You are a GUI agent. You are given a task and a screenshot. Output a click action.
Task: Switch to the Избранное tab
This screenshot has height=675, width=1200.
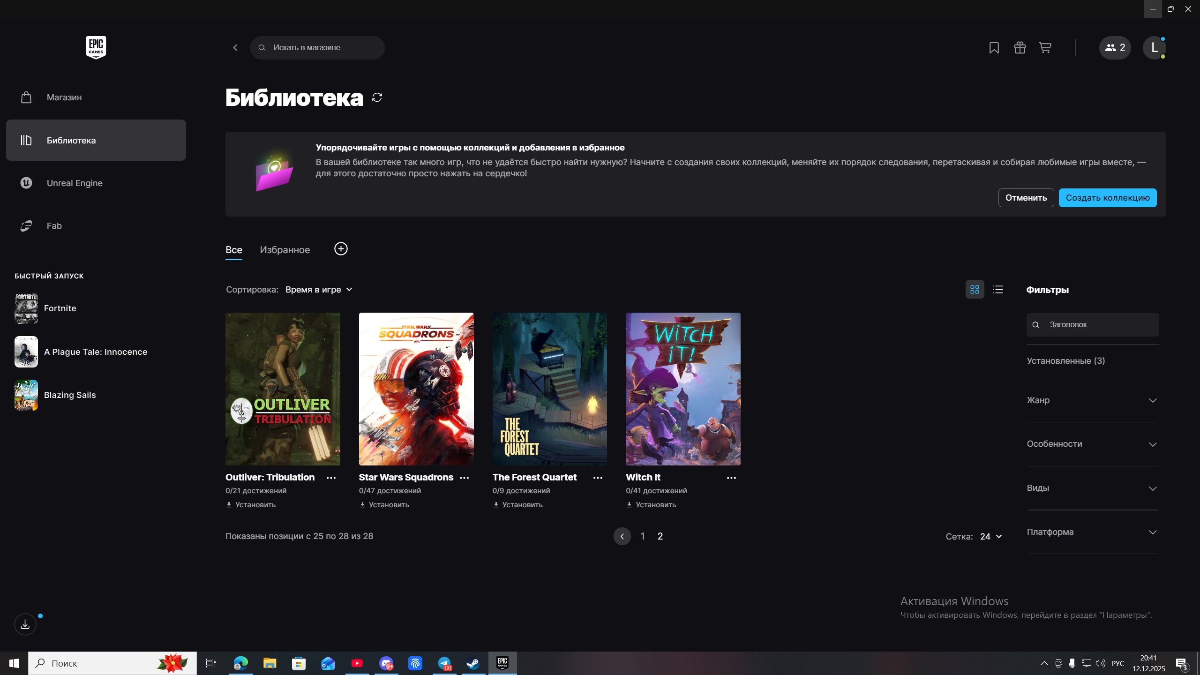pos(285,250)
